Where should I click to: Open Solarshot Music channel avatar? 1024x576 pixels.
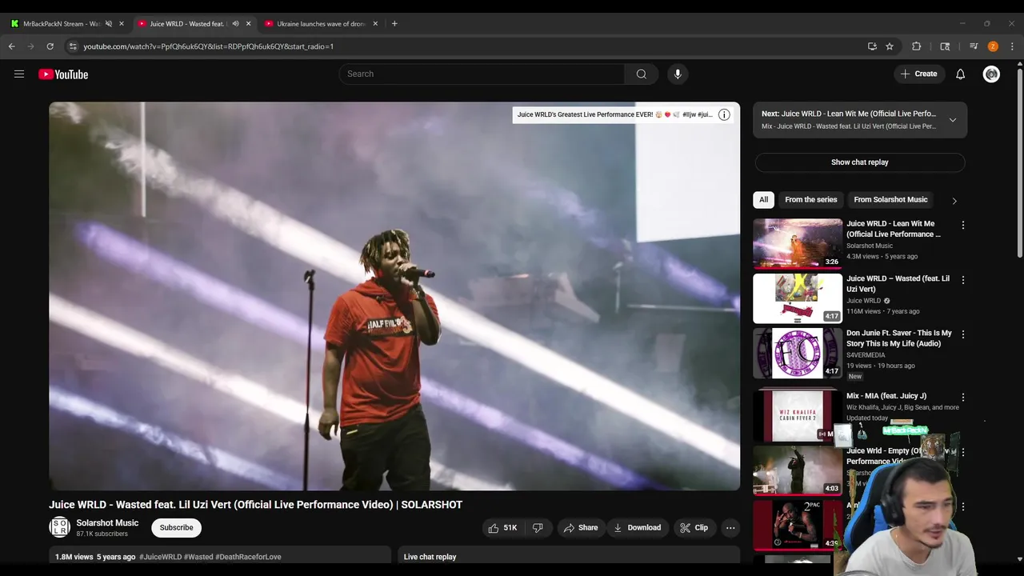coord(59,527)
